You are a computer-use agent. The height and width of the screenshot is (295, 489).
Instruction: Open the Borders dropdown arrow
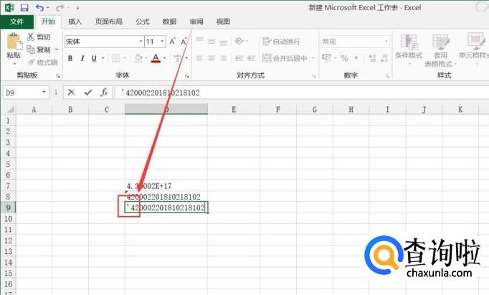[125, 58]
